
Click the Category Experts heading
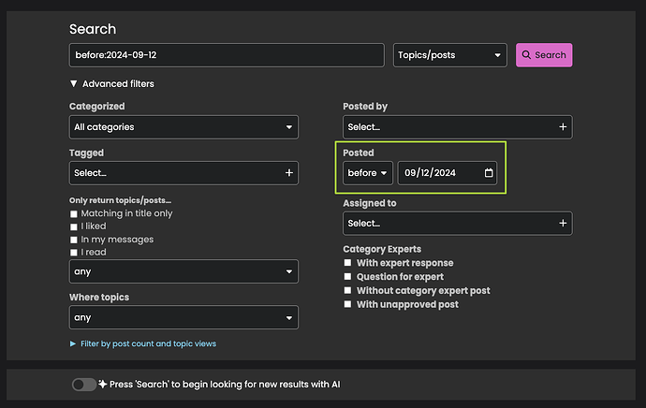pos(382,249)
